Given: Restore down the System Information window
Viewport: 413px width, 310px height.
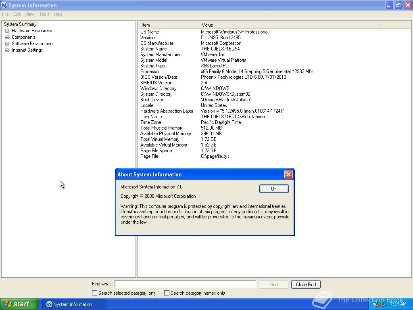Looking at the screenshot, I should (x=398, y=5).
